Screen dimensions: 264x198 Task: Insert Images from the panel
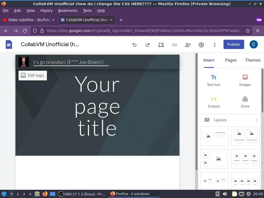point(245,80)
